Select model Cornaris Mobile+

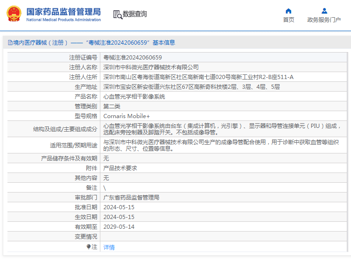click(126, 116)
